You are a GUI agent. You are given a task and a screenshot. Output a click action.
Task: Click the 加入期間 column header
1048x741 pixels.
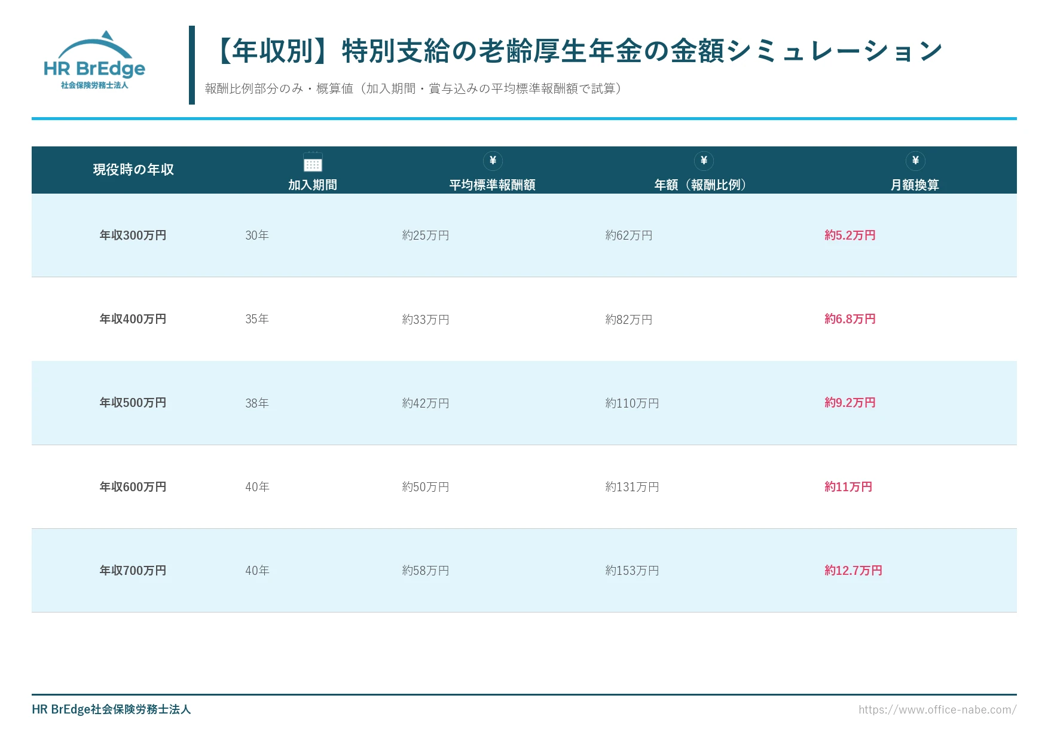click(313, 185)
